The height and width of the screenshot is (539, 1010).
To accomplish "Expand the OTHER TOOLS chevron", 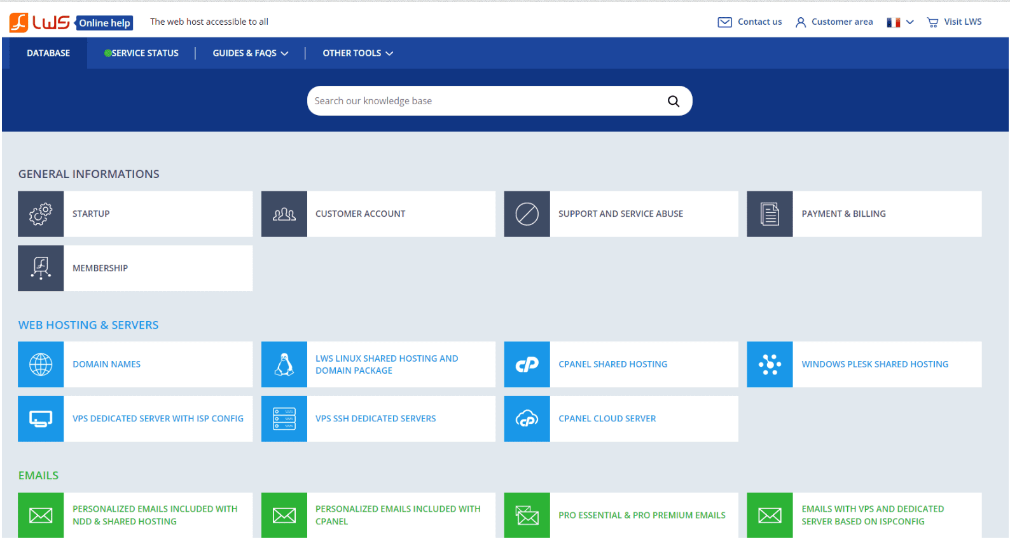I will (x=389, y=53).
